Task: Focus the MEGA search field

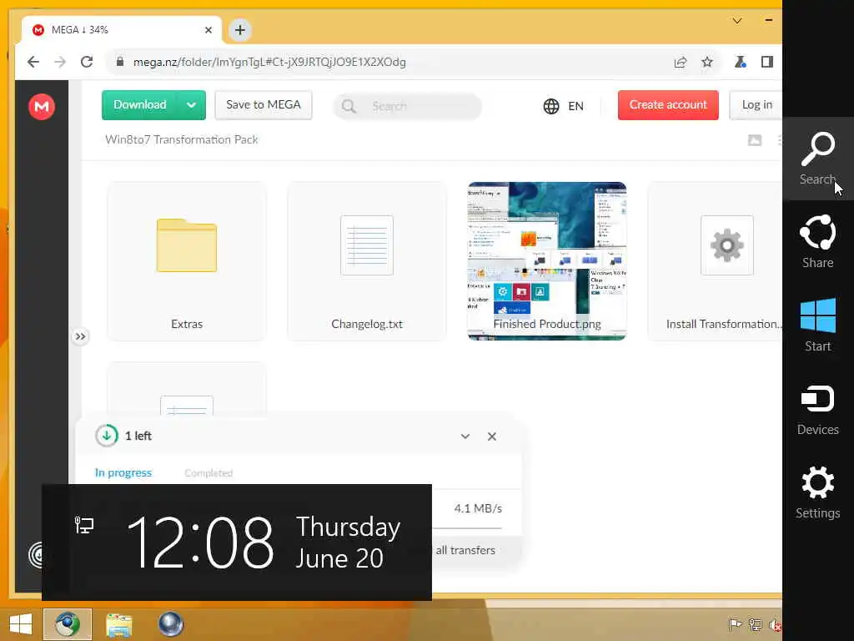Action: pos(407,106)
